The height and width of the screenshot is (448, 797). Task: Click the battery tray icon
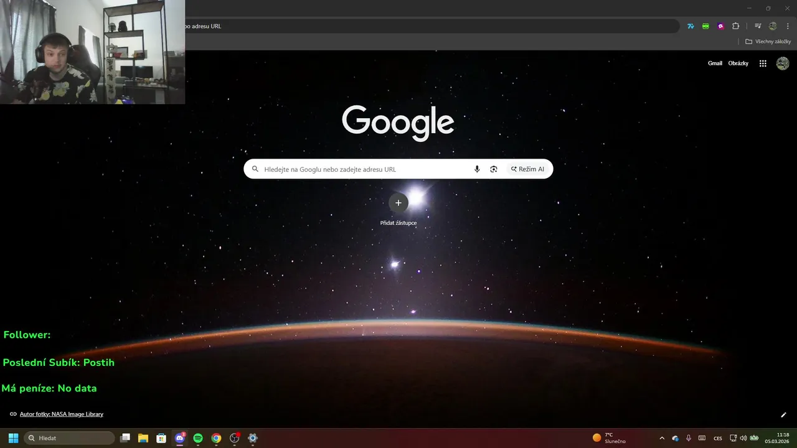point(754,438)
